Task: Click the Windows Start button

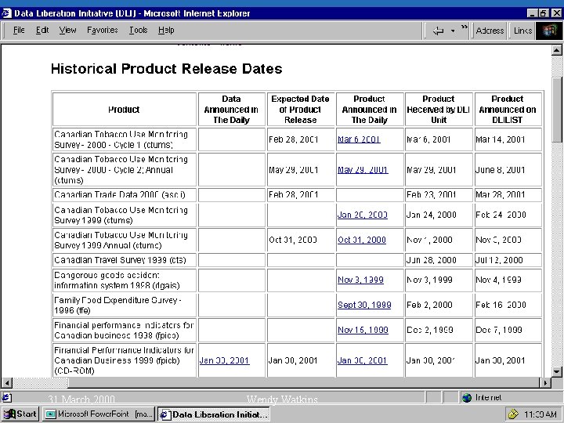Action: point(20,414)
